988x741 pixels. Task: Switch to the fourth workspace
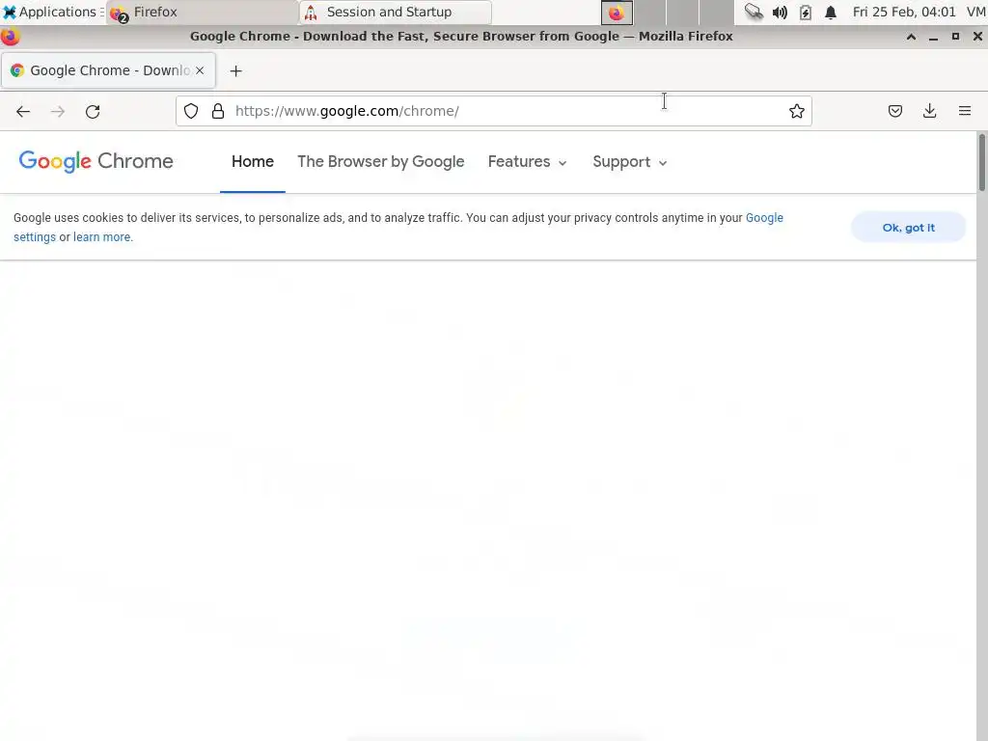[x=717, y=13]
